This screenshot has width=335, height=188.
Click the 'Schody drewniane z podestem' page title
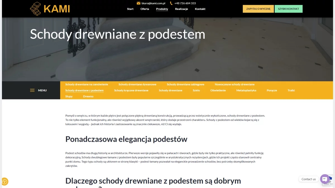pyautogui.click(x=118, y=34)
